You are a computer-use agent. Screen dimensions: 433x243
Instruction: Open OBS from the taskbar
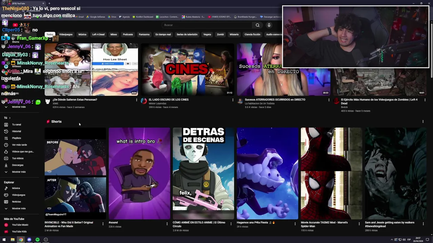click(46, 240)
